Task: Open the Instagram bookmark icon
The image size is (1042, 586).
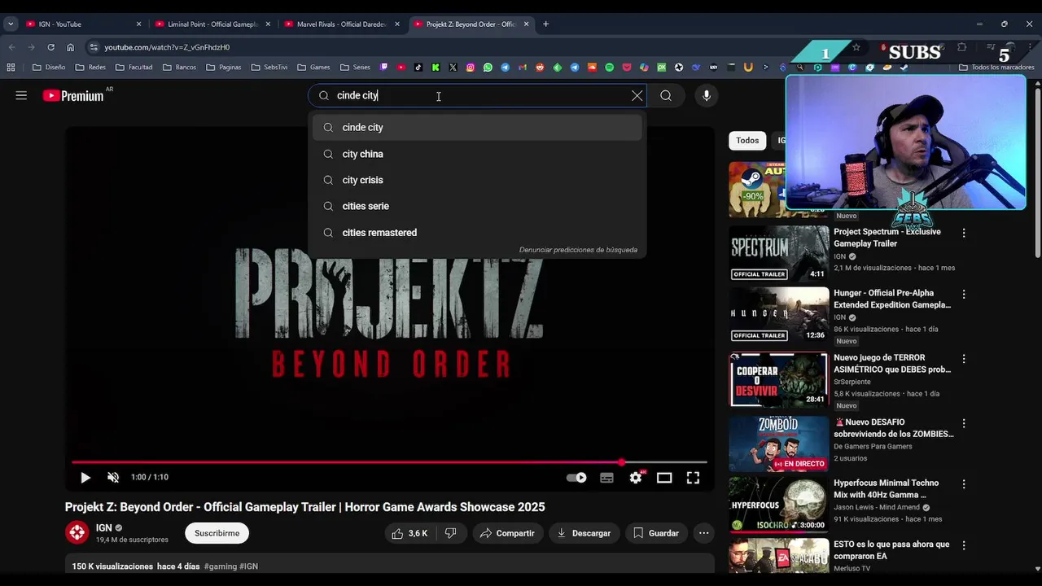Action: pos(471,68)
